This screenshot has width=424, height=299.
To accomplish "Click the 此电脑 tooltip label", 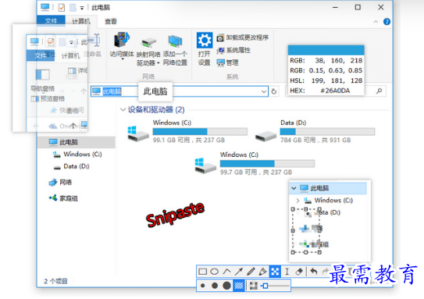I will (x=155, y=91).
